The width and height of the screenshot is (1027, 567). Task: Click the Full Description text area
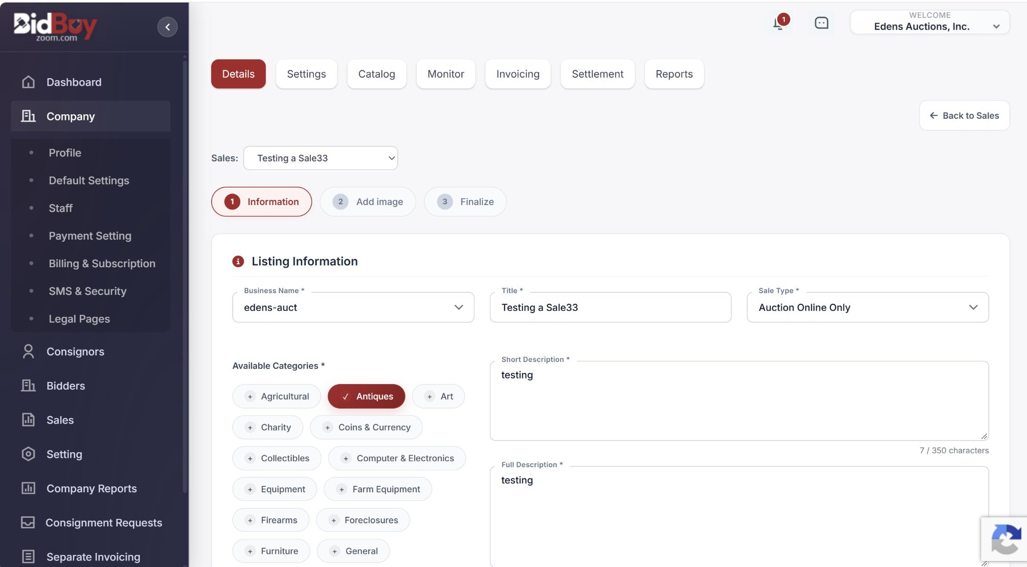pyautogui.click(x=739, y=517)
